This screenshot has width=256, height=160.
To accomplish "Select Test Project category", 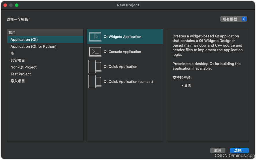I will (x=45, y=74).
